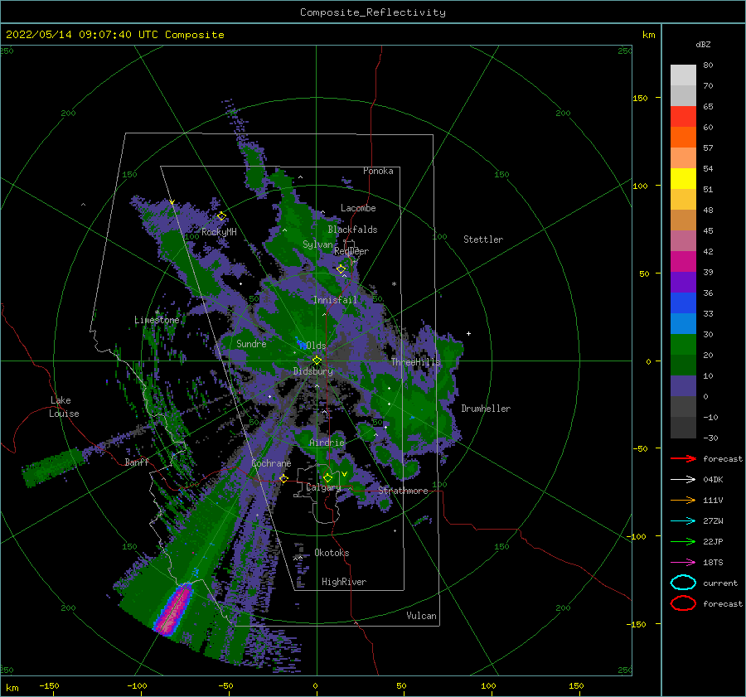Click the Composite_Reflectivity title text
The width and height of the screenshot is (746, 697).
(373, 12)
